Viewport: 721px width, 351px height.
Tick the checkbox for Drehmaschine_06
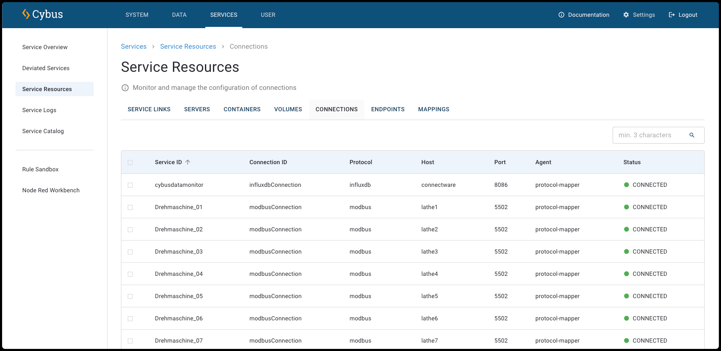click(130, 319)
